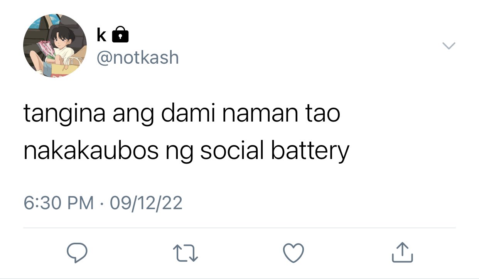The image size is (479, 279).
Task: Retweet the post using the arrows icon
Action: click(186, 253)
